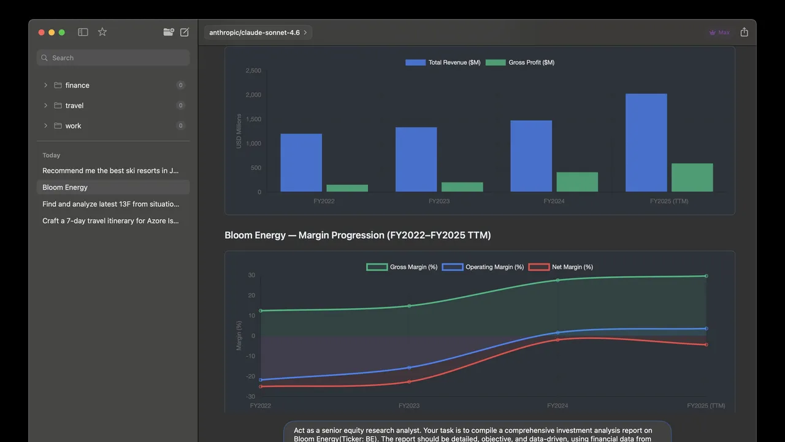Viewport: 785px width, 442px height.
Task: Click the FY2025 (TTM) blue revenue bar
Action: coord(646,143)
